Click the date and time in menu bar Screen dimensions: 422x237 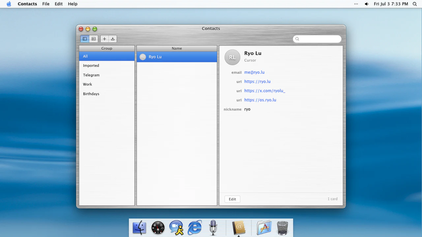tap(391, 4)
